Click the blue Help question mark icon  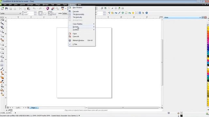[x=147, y=13]
